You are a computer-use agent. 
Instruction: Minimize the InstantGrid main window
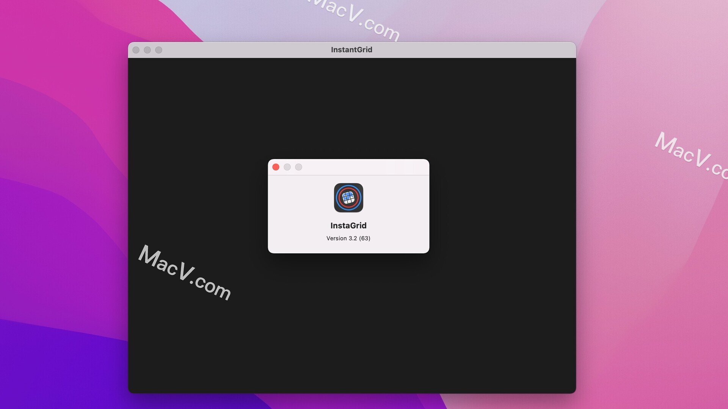coord(147,50)
